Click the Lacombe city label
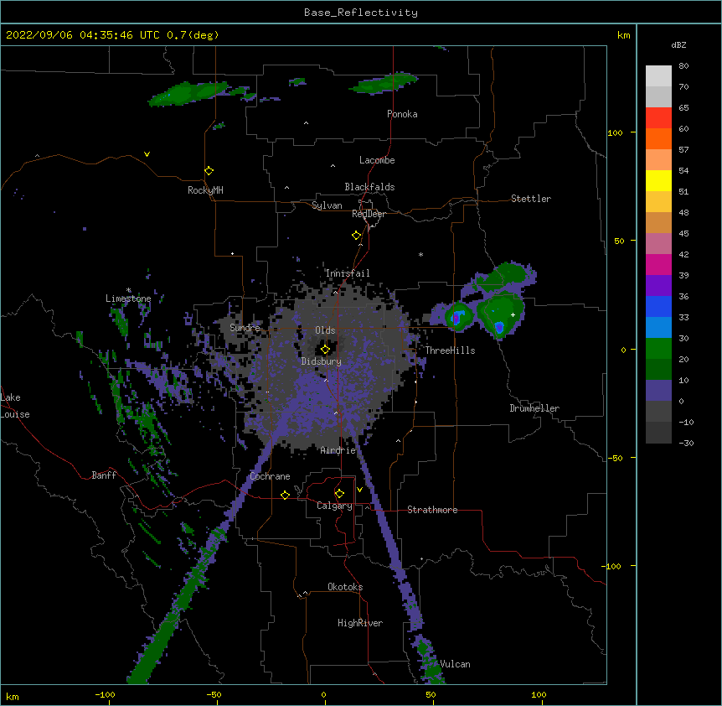This screenshot has width=722, height=706. (377, 160)
